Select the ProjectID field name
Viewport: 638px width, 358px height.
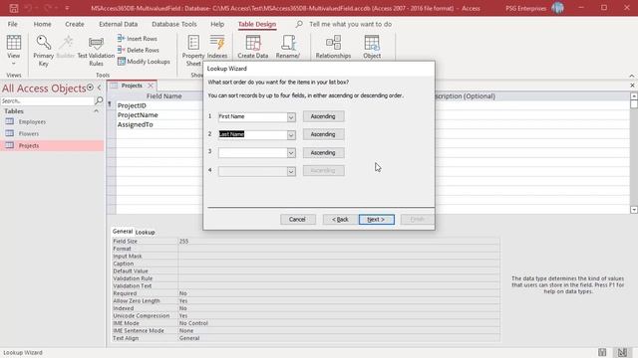coord(132,105)
